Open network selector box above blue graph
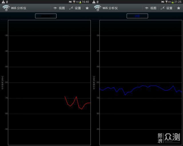Viewport: 183px width, 146px height. (137, 16)
